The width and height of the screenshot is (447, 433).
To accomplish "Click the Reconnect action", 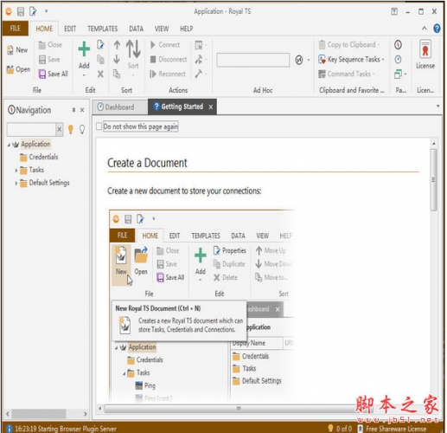I will pyautogui.click(x=168, y=74).
